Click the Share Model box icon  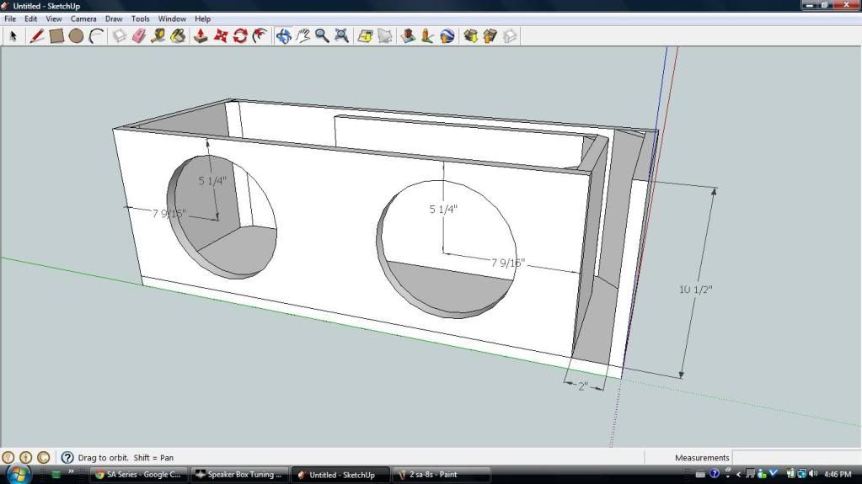(490, 36)
